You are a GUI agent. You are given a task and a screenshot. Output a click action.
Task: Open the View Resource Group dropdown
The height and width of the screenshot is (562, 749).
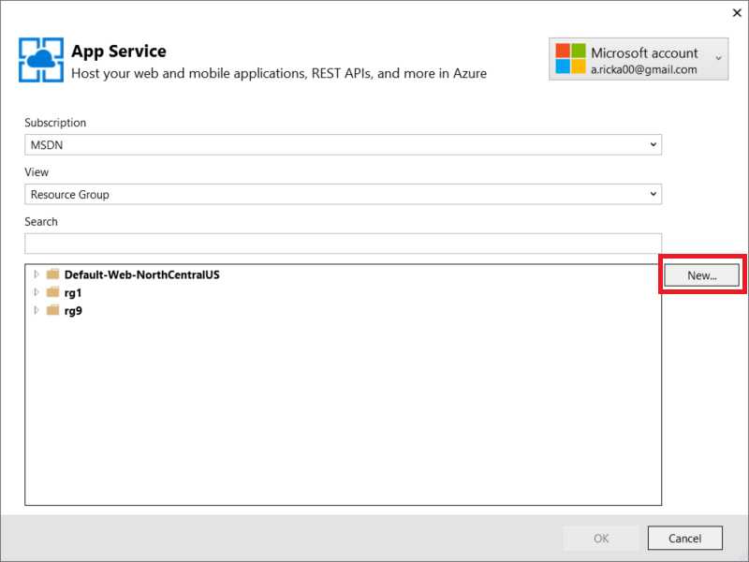343,194
